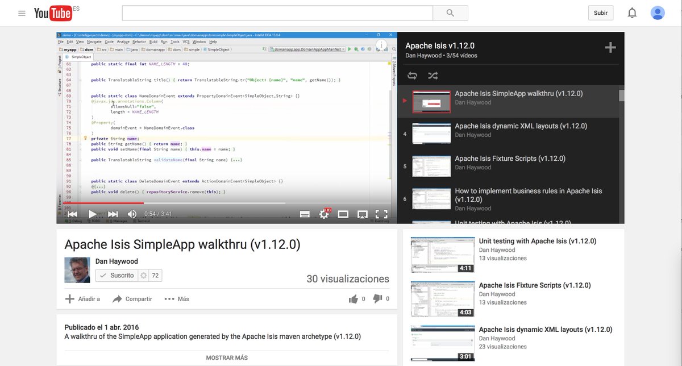This screenshot has width=682, height=366.
Task: Focus the YouTube search field
Action: pos(277,13)
